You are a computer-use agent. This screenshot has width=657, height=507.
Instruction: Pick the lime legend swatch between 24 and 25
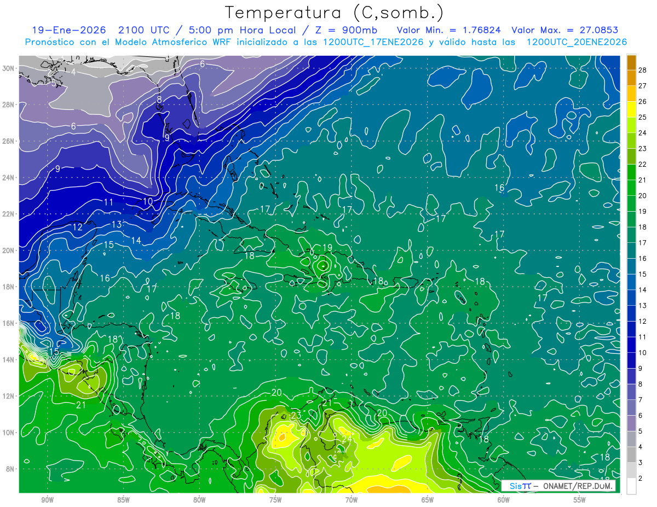[x=631, y=125]
